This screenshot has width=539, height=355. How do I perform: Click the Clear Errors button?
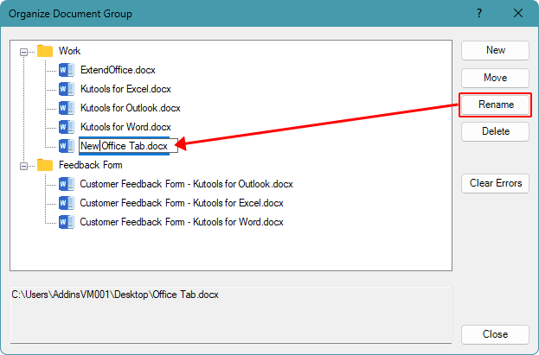pos(495,183)
